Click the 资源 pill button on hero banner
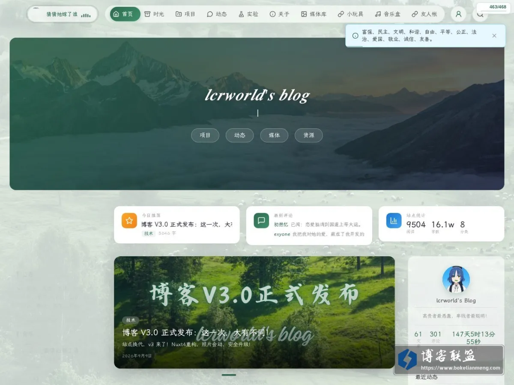This screenshot has height=385, width=514. coord(309,135)
